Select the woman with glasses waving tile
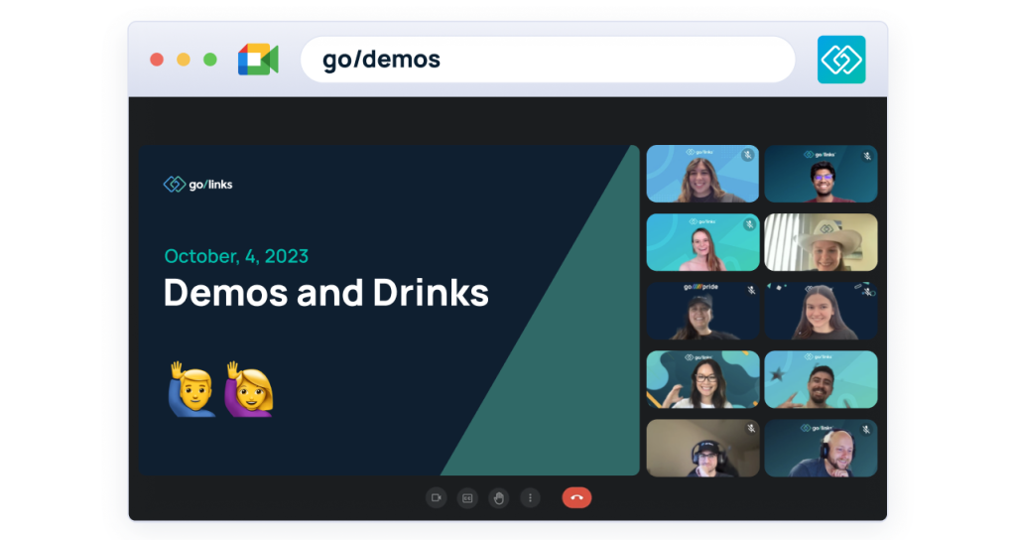Screen dimensions: 1016x540 pos(703,380)
